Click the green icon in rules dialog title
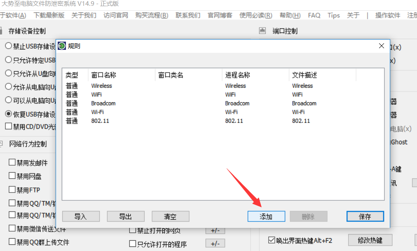The width and height of the screenshot is (417, 251). coord(62,46)
